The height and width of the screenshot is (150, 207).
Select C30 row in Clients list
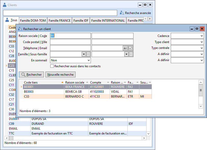point(12,109)
